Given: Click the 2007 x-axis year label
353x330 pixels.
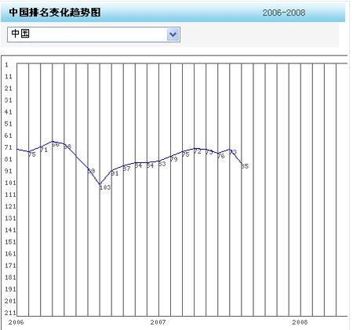Looking at the screenshot, I should (x=158, y=322).
